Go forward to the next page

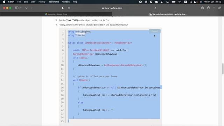31,8
